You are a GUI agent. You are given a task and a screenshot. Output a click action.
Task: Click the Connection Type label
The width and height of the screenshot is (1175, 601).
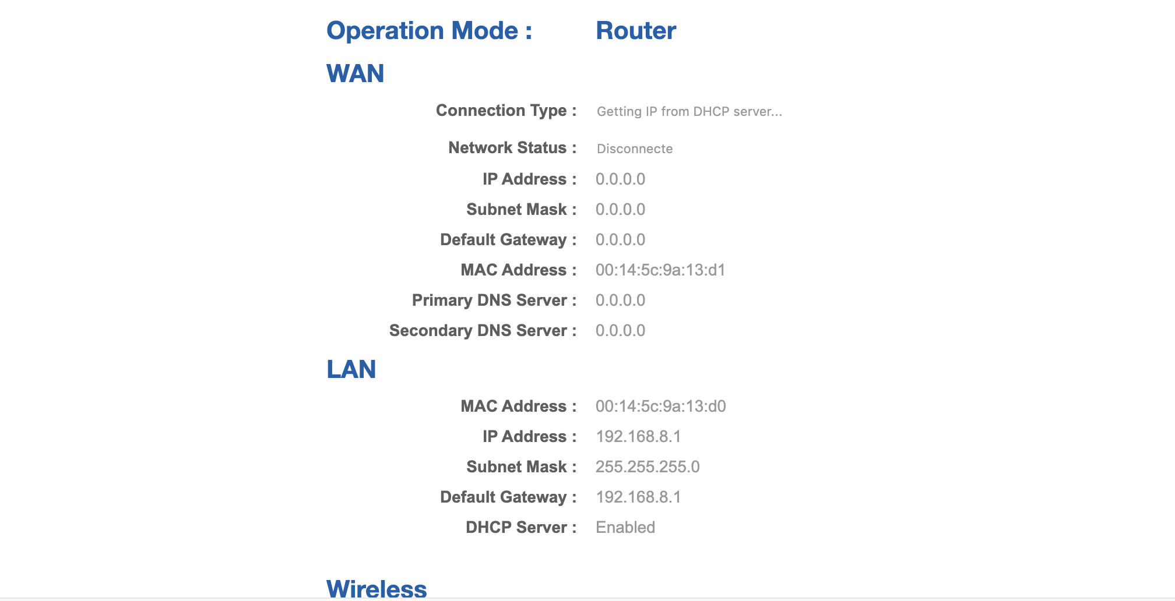click(x=506, y=111)
